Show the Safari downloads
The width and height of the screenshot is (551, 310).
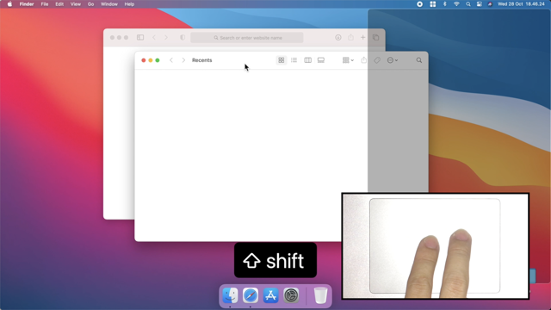[338, 37]
